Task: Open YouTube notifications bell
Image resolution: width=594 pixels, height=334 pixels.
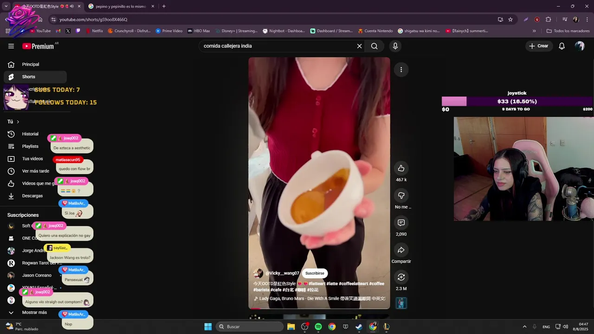Action: coord(562,46)
